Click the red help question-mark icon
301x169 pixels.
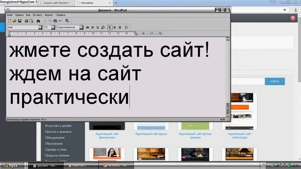(293, 18)
